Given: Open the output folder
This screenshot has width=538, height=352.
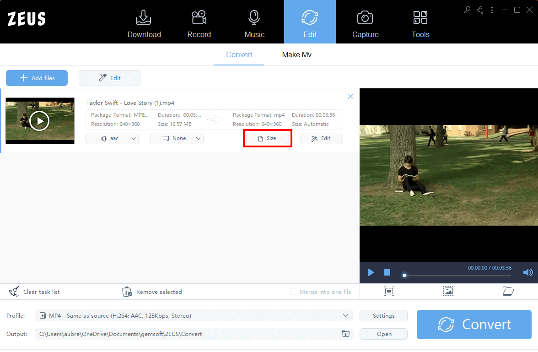Looking at the screenshot, I should click(383, 334).
